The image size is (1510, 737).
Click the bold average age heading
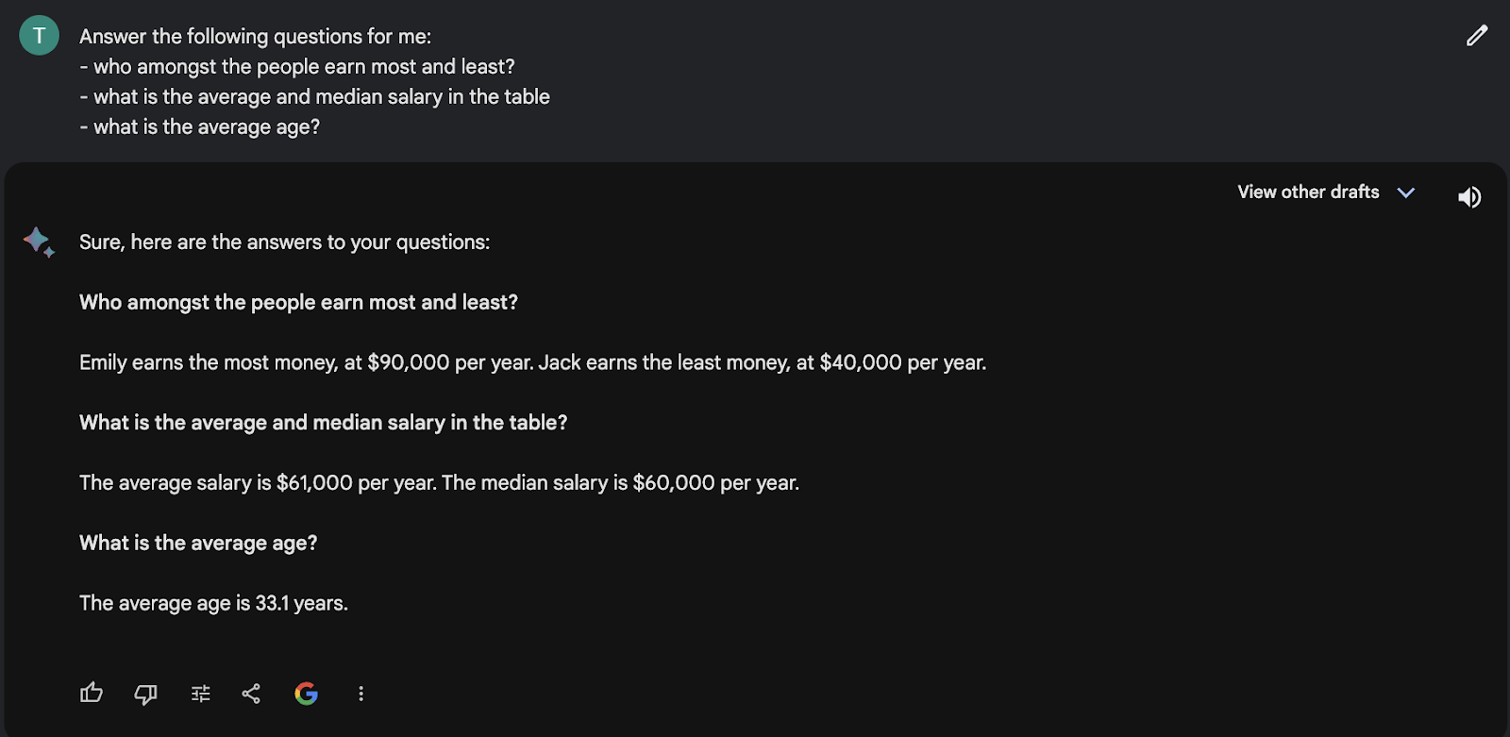198,544
